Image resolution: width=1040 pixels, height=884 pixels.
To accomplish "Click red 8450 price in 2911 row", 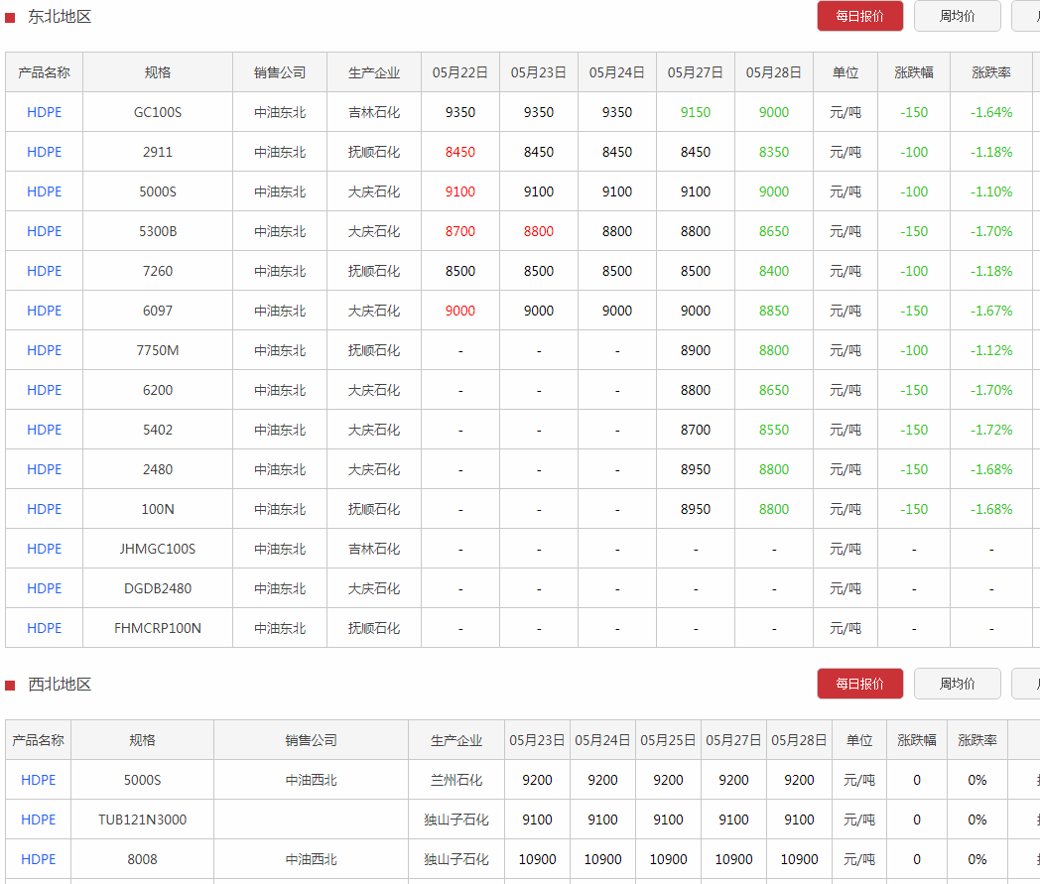I will pyautogui.click(x=459, y=152).
